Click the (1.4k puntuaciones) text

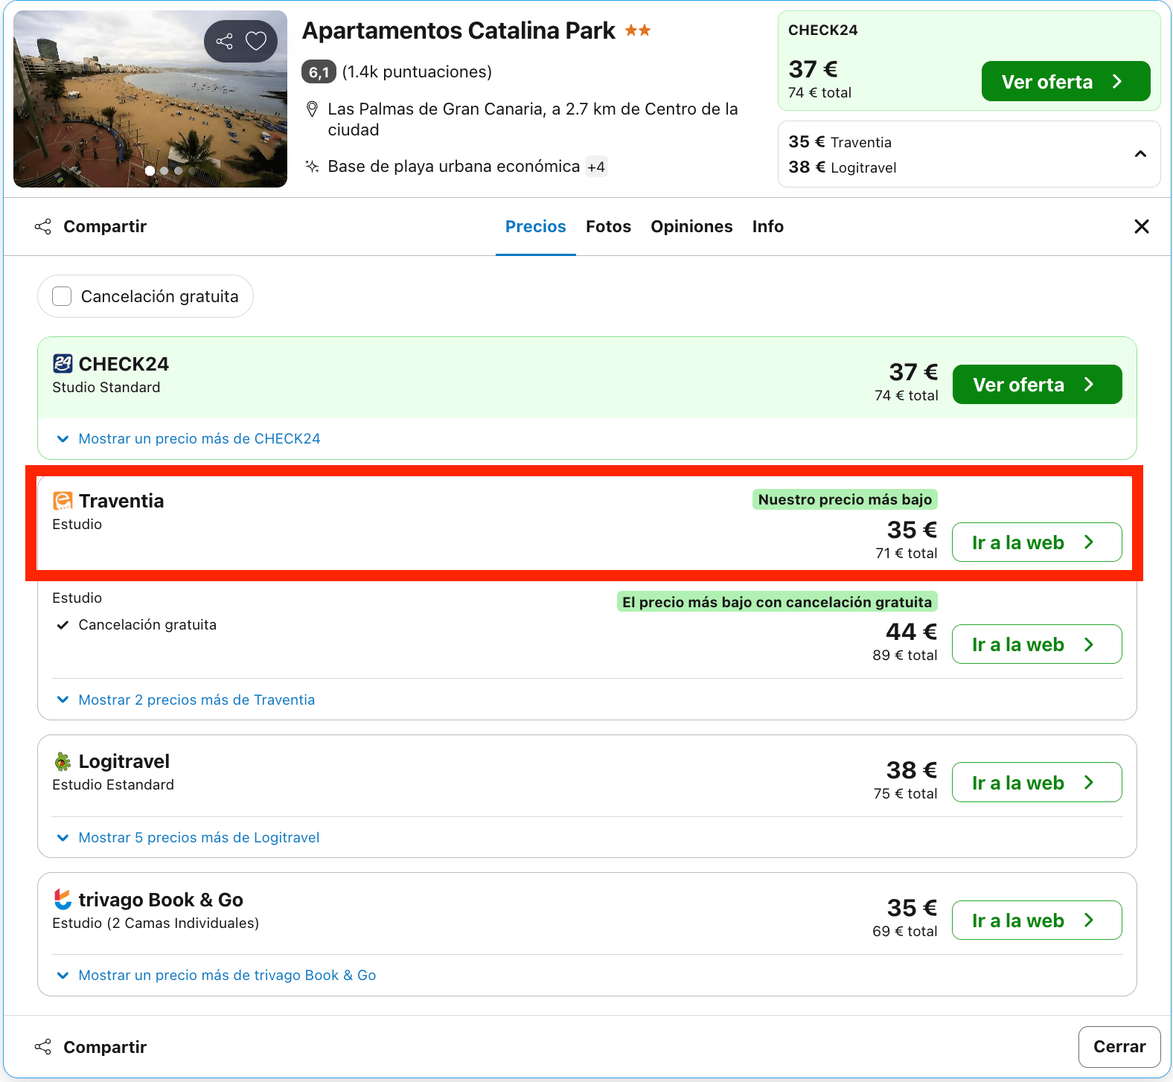tap(417, 71)
